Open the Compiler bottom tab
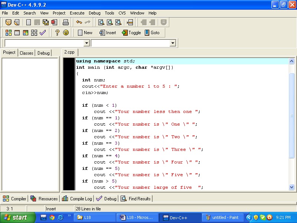 14,198
